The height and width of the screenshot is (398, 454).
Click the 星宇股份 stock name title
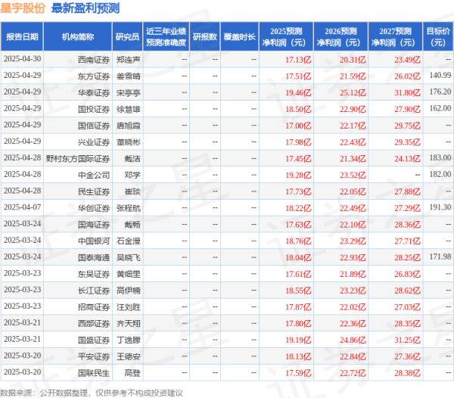23,9
